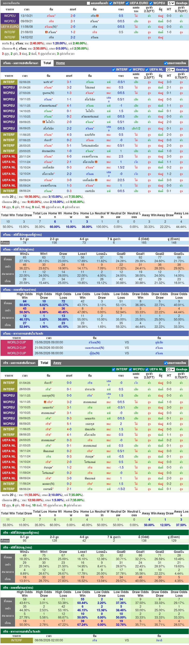Click red card icon next to โคโซโว on 09/09/25

(x=43, y=122)
